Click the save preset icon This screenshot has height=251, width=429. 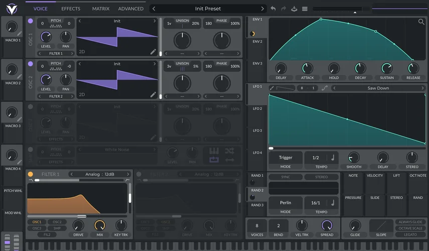(x=294, y=9)
